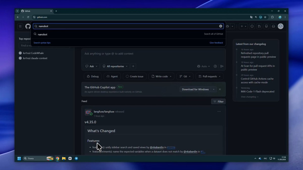This screenshot has height=170, width=303.
Task: Open Search syntax tips link
Action: pos(42,43)
